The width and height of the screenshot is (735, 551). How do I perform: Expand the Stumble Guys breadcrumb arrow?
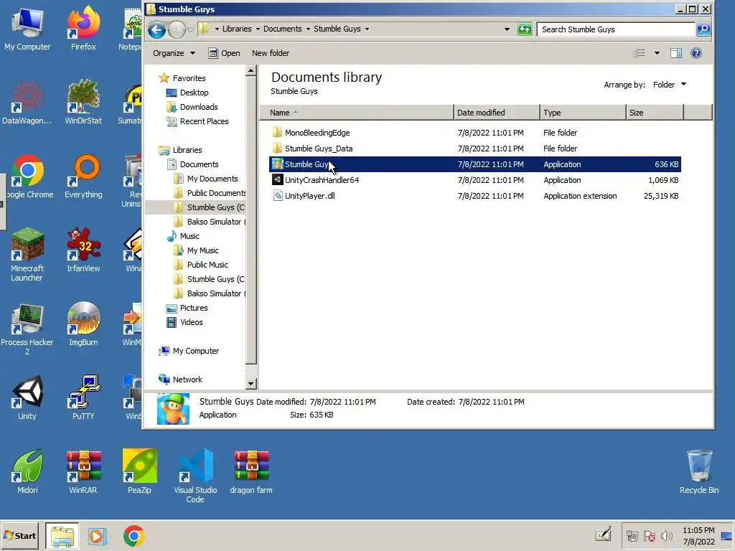pyautogui.click(x=367, y=29)
